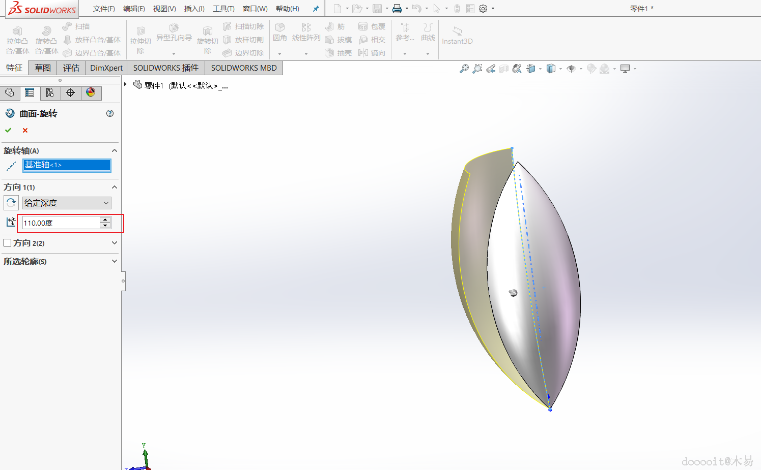
Task: Open the DisplayManager color ball tab
Action: tap(91, 93)
